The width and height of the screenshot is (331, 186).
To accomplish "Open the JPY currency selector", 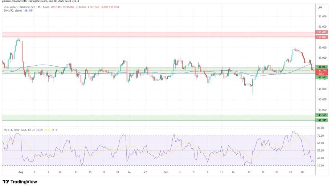I will [320, 8].
